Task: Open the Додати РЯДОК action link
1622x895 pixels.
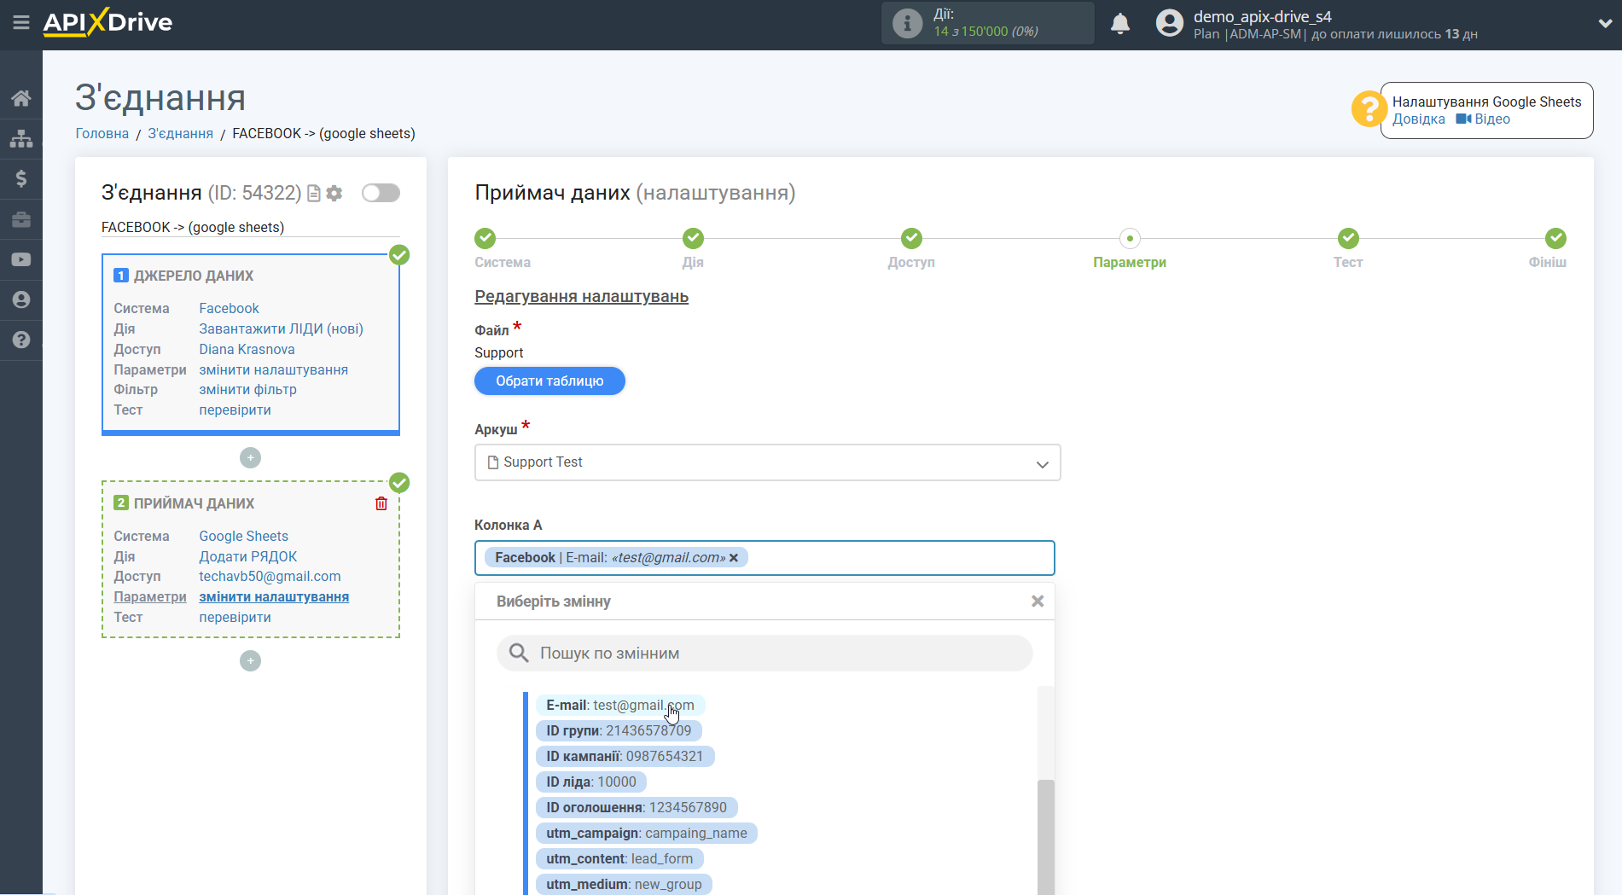Action: [x=247, y=557]
